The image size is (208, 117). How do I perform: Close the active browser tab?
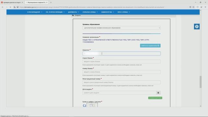coord(47,2)
